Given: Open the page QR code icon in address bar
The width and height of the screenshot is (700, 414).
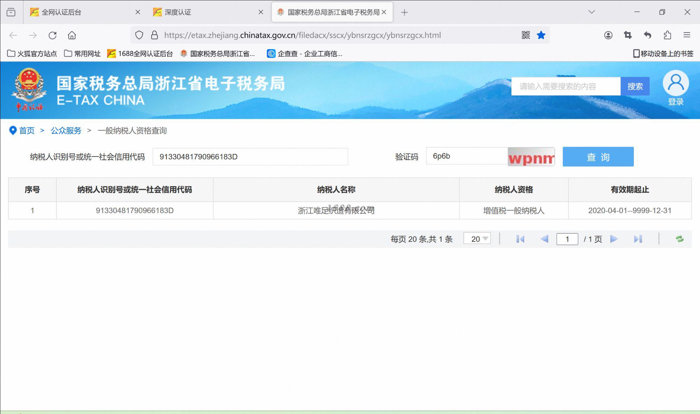Looking at the screenshot, I should 525,35.
